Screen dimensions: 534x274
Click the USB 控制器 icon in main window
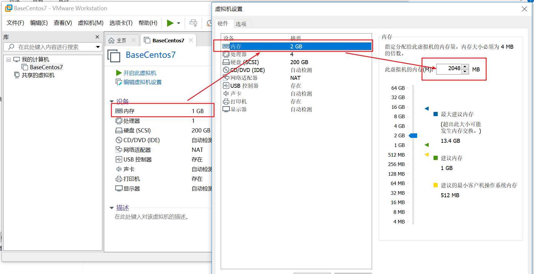click(119, 159)
